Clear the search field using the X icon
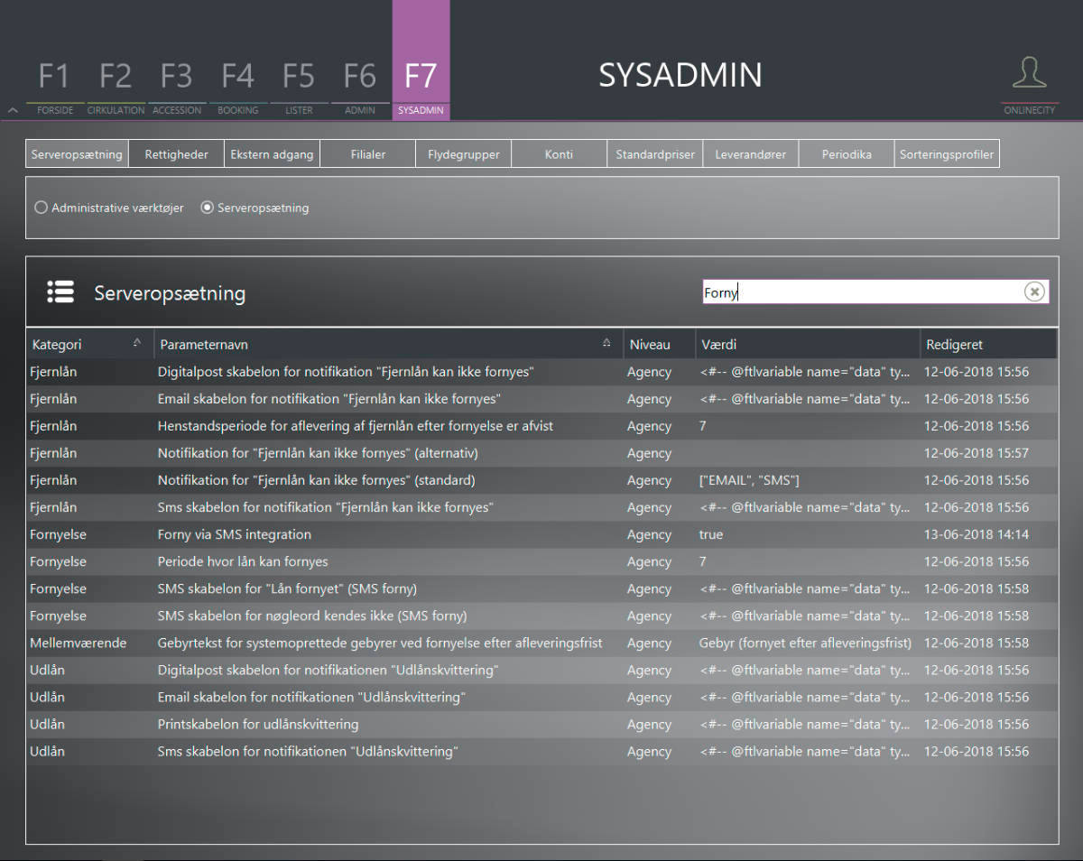The height and width of the screenshot is (861, 1083). [x=1034, y=292]
